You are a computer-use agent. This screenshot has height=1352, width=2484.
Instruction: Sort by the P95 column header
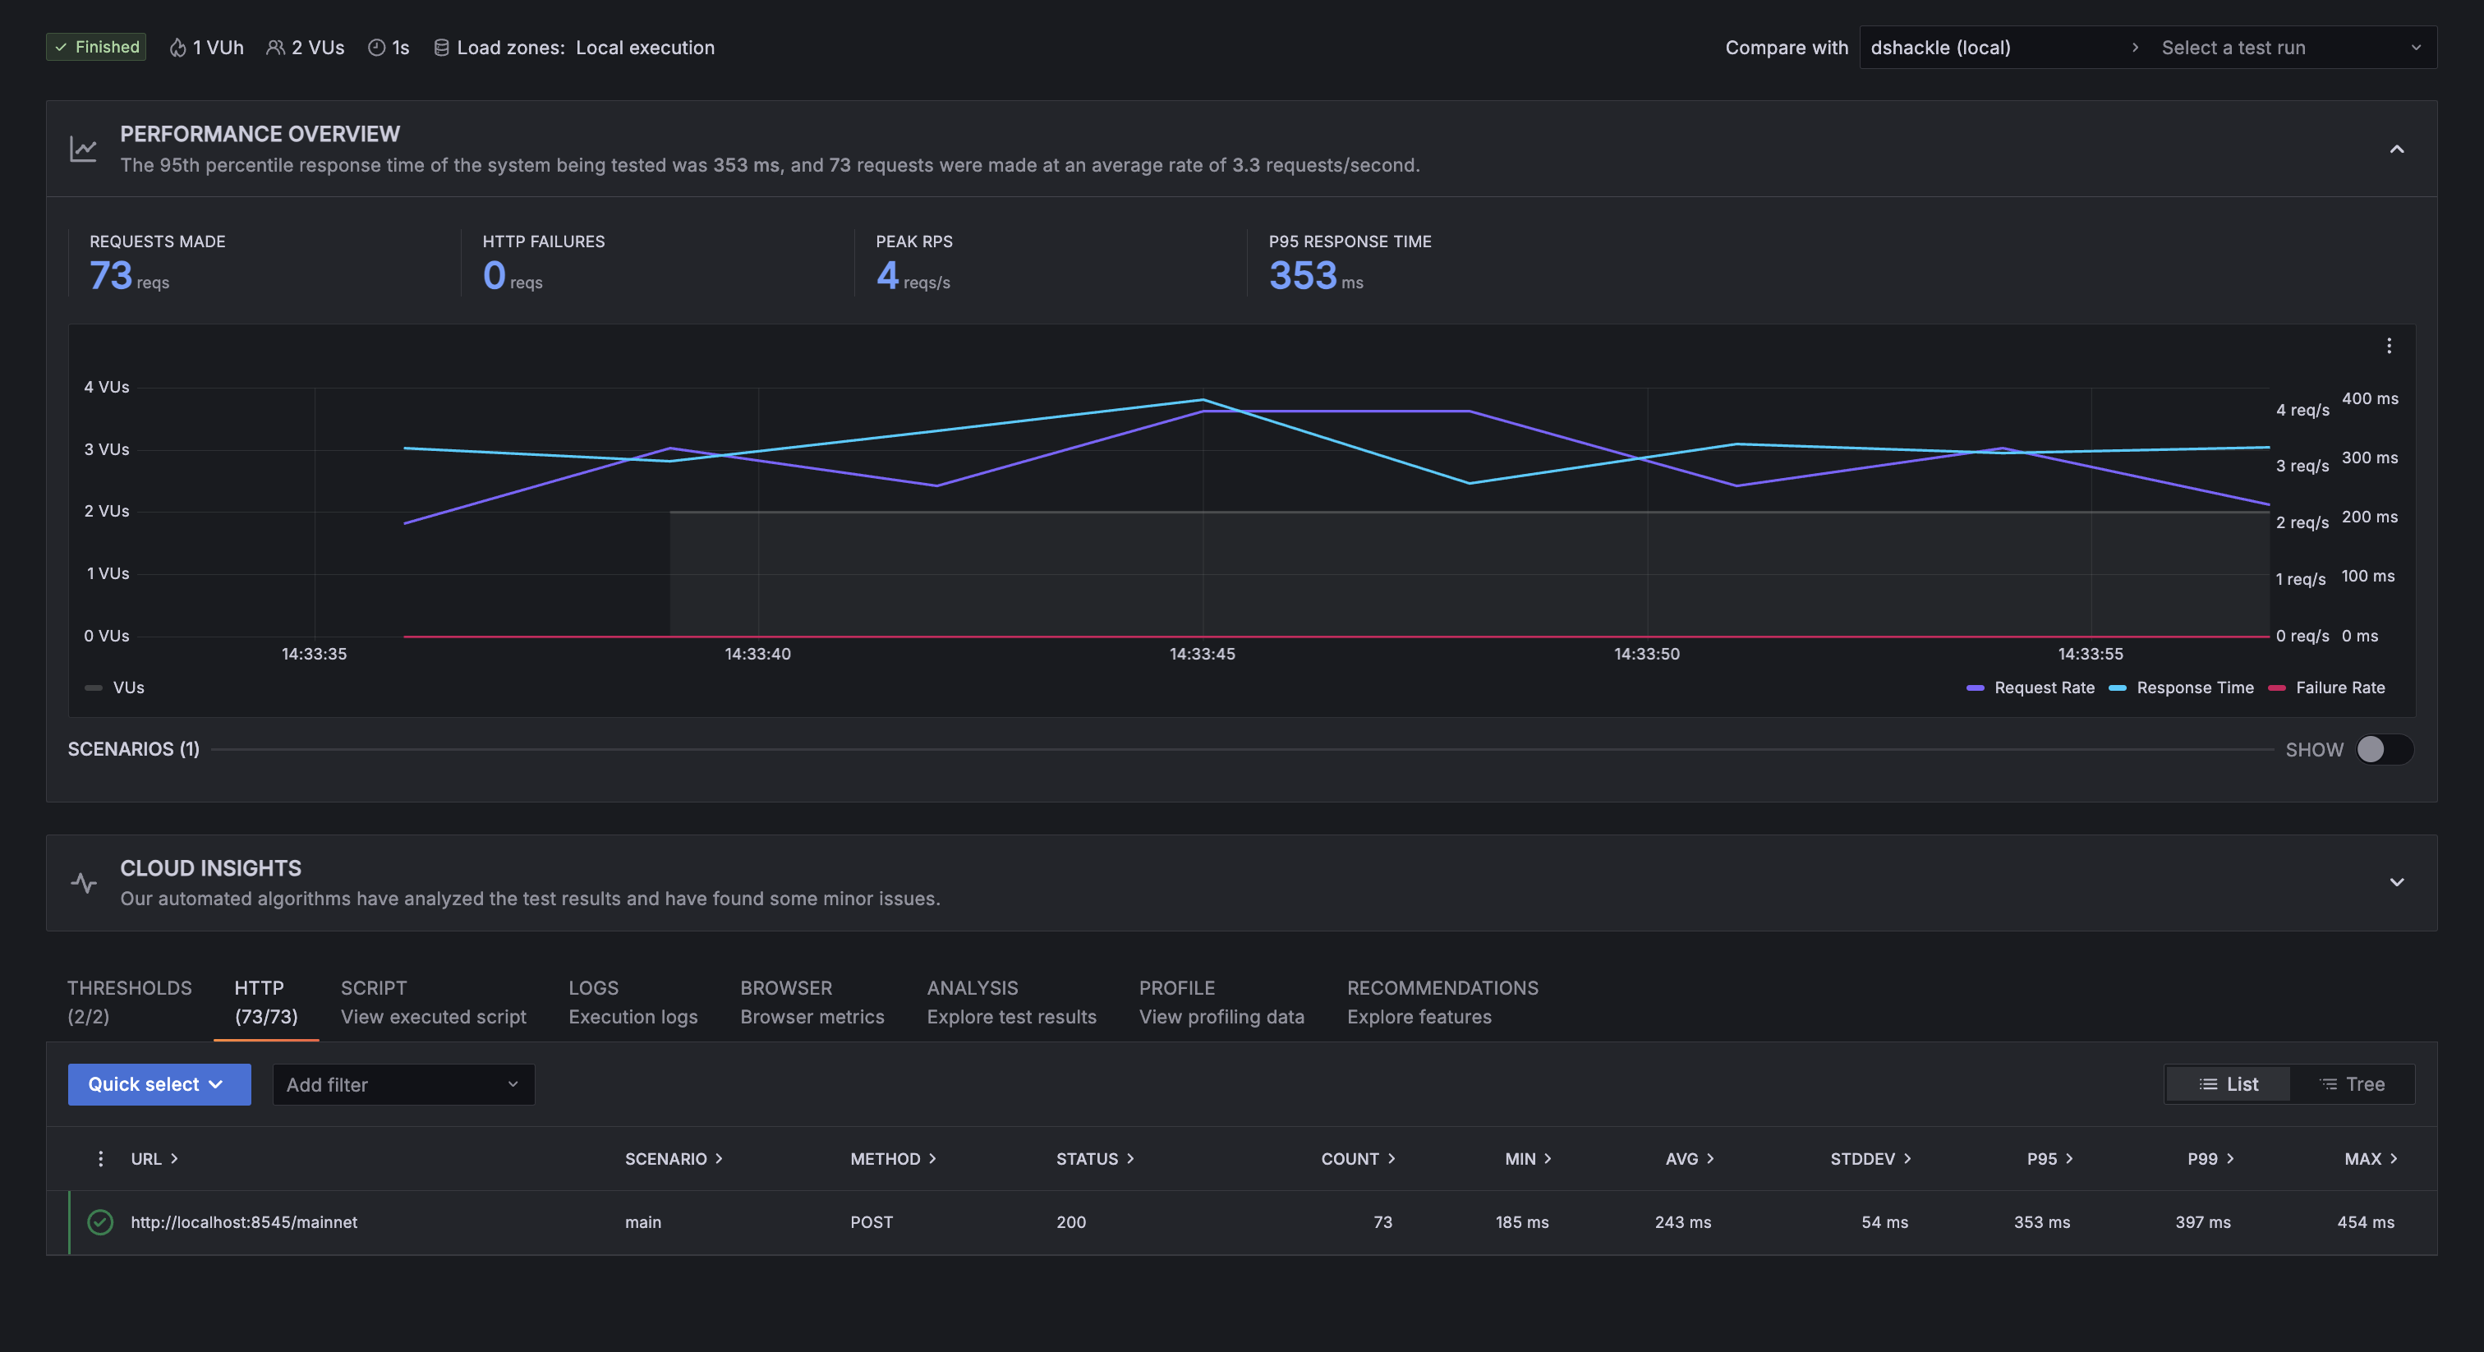click(2049, 1158)
